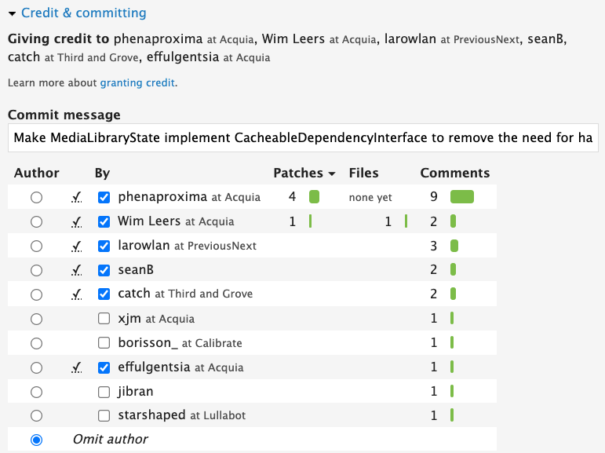Viewport: 605px width, 453px height.
Task: Check the starshaped credit checkbox
Action: pyautogui.click(x=104, y=415)
